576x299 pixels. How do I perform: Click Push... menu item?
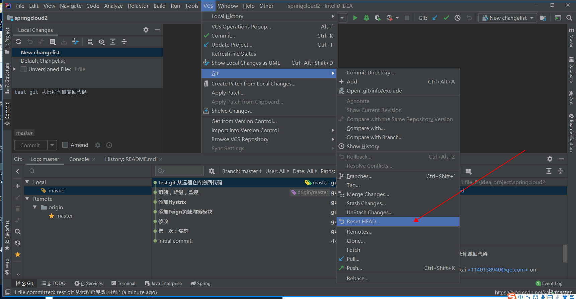398,268
